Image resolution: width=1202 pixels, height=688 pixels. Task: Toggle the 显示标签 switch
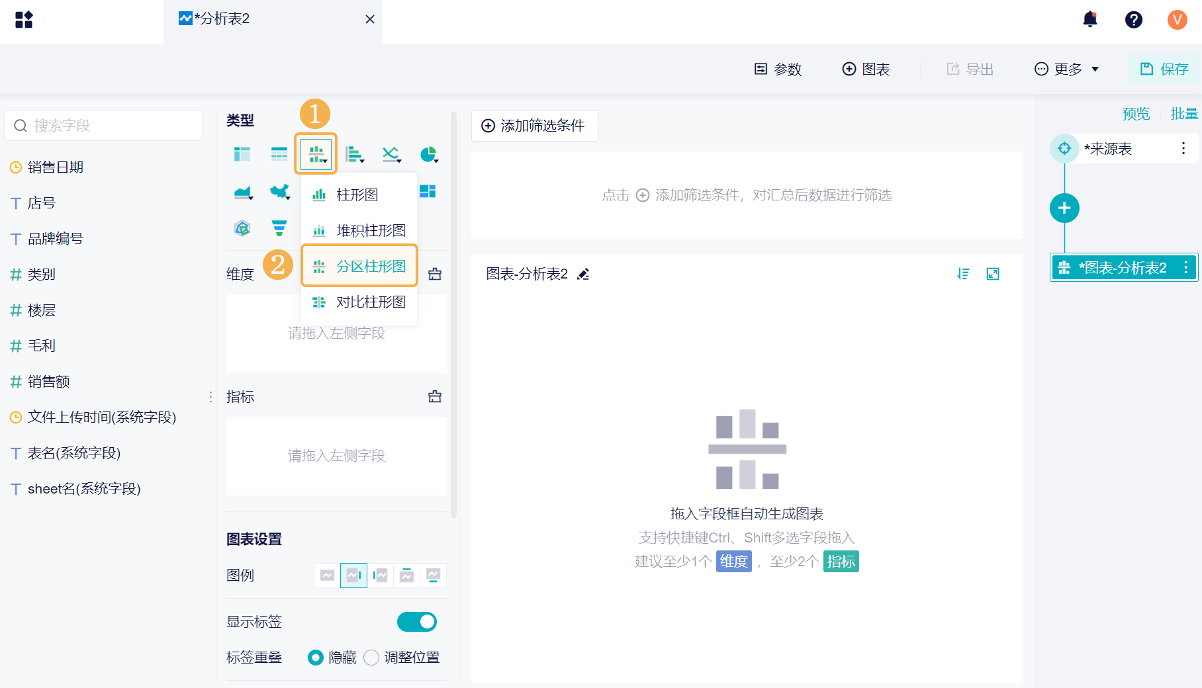tap(417, 622)
